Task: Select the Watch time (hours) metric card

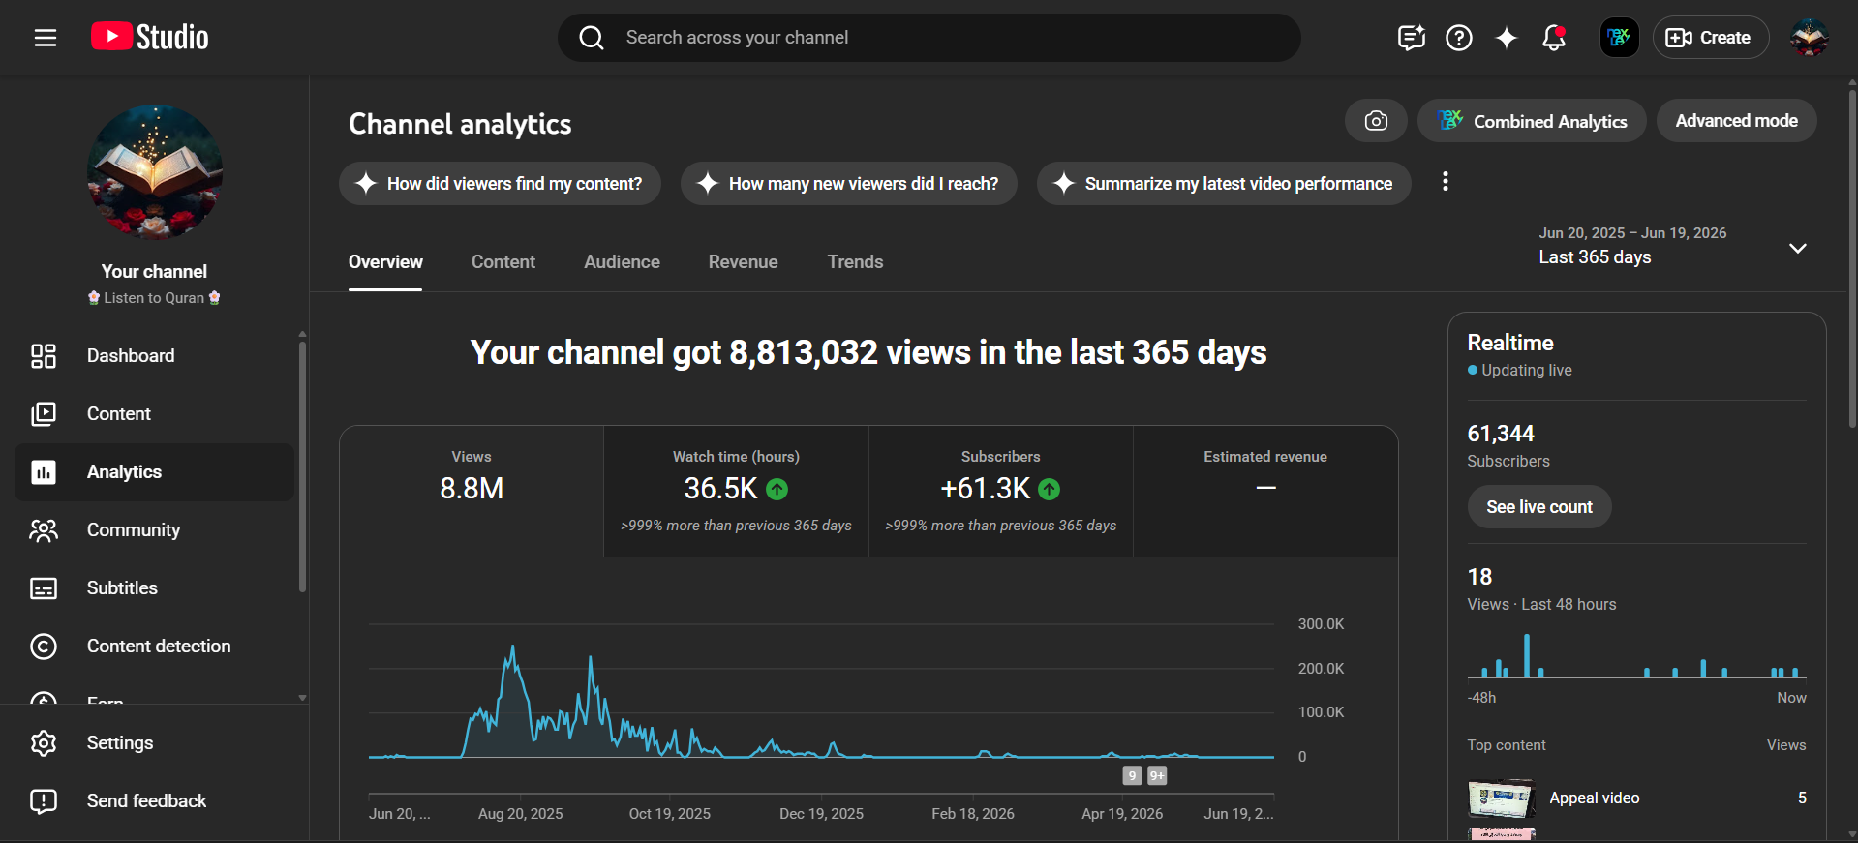Action: (736, 491)
